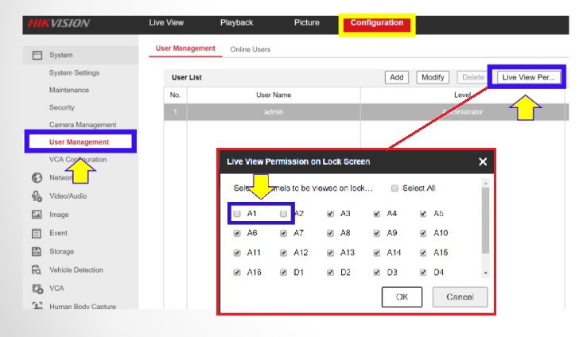The width and height of the screenshot is (579, 337).
Task: Open the Online Users tab
Action: tap(251, 49)
